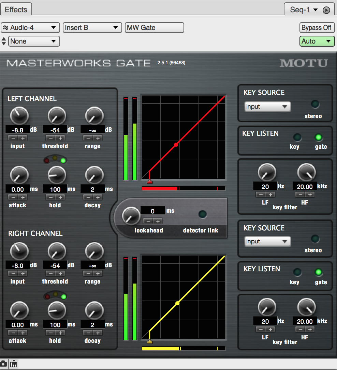Decrease right channel attack with minus button
The width and height of the screenshot is (337, 370).
[13, 333]
